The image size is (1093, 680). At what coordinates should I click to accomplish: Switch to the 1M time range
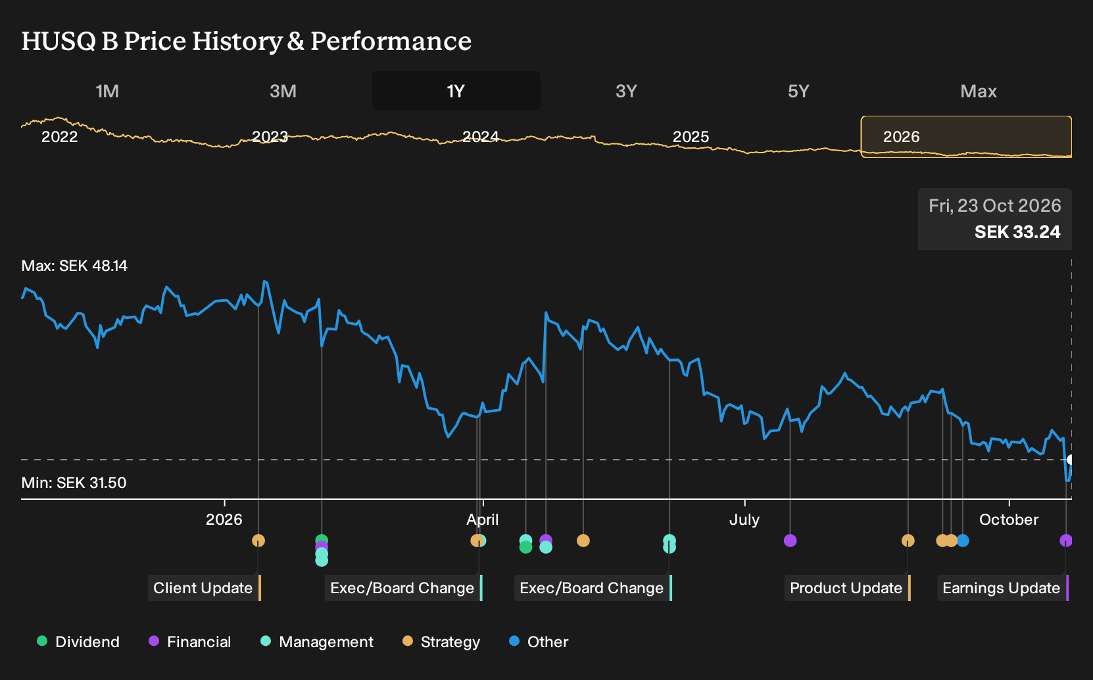107,91
